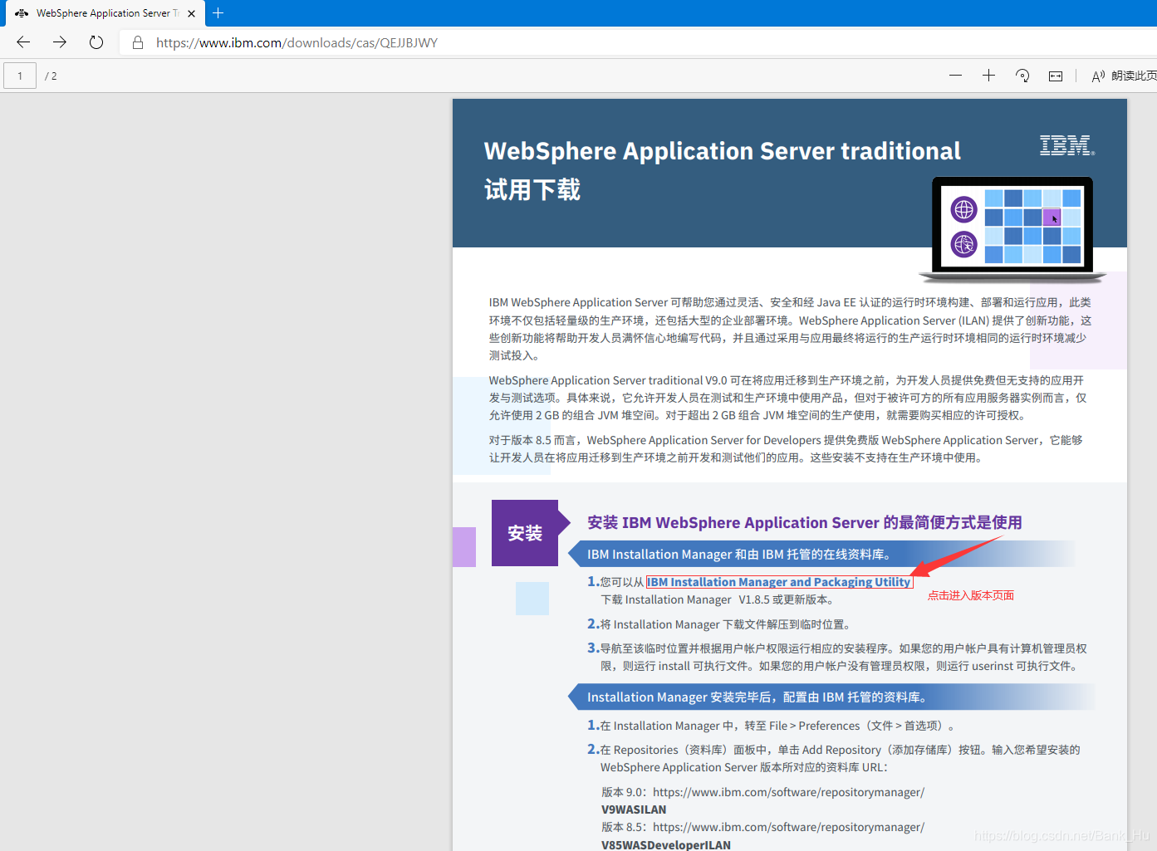
Task: Open a new browser tab
Action: coord(218,13)
